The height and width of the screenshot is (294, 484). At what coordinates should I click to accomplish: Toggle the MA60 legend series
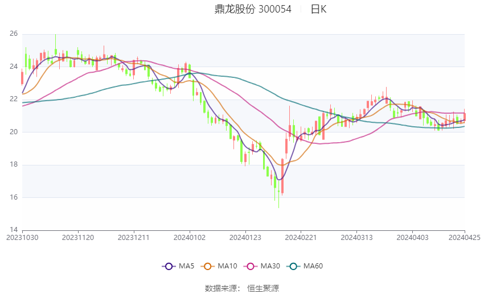[305, 266]
